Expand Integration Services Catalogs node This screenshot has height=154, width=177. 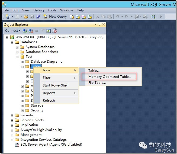pyautogui.click(x=12, y=140)
